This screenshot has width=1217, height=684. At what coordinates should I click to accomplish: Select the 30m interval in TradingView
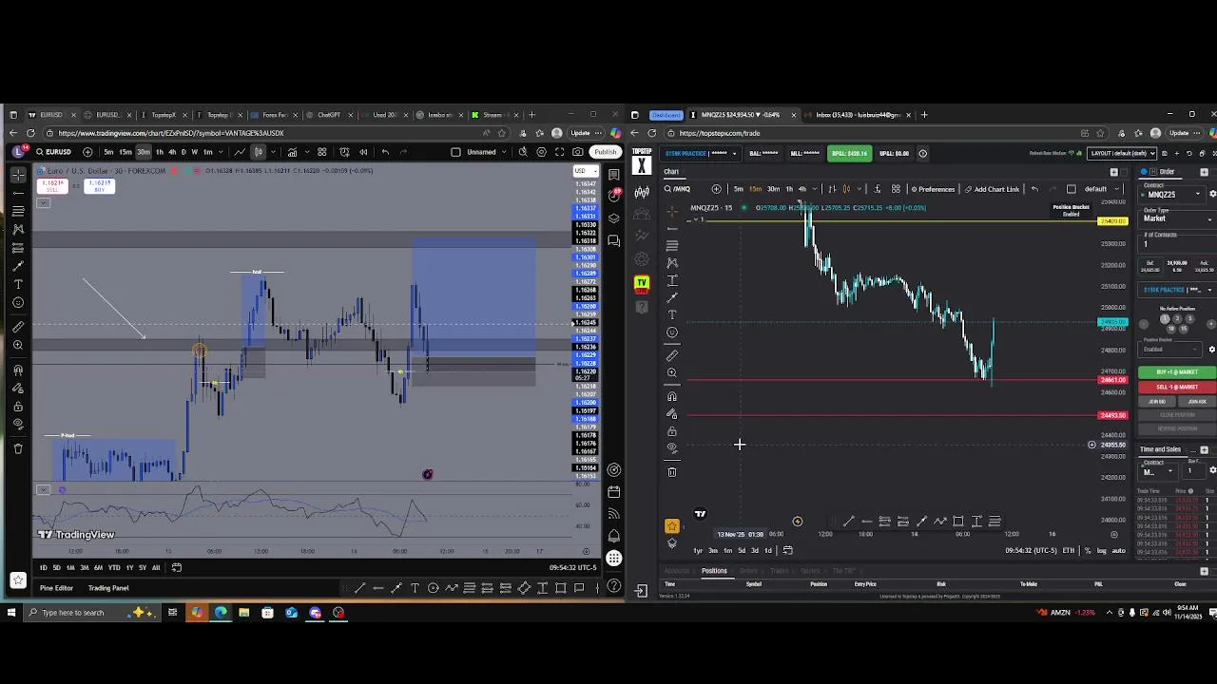[x=144, y=152]
